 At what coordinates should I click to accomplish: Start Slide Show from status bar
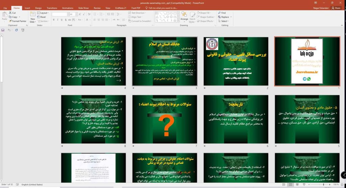pyautogui.click(x=304, y=185)
